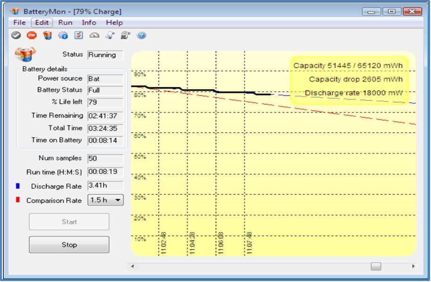The width and height of the screenshot is (431, 282).
Task: Open battery information via battery toolbar icon
Action: click(x=47, y=35)
